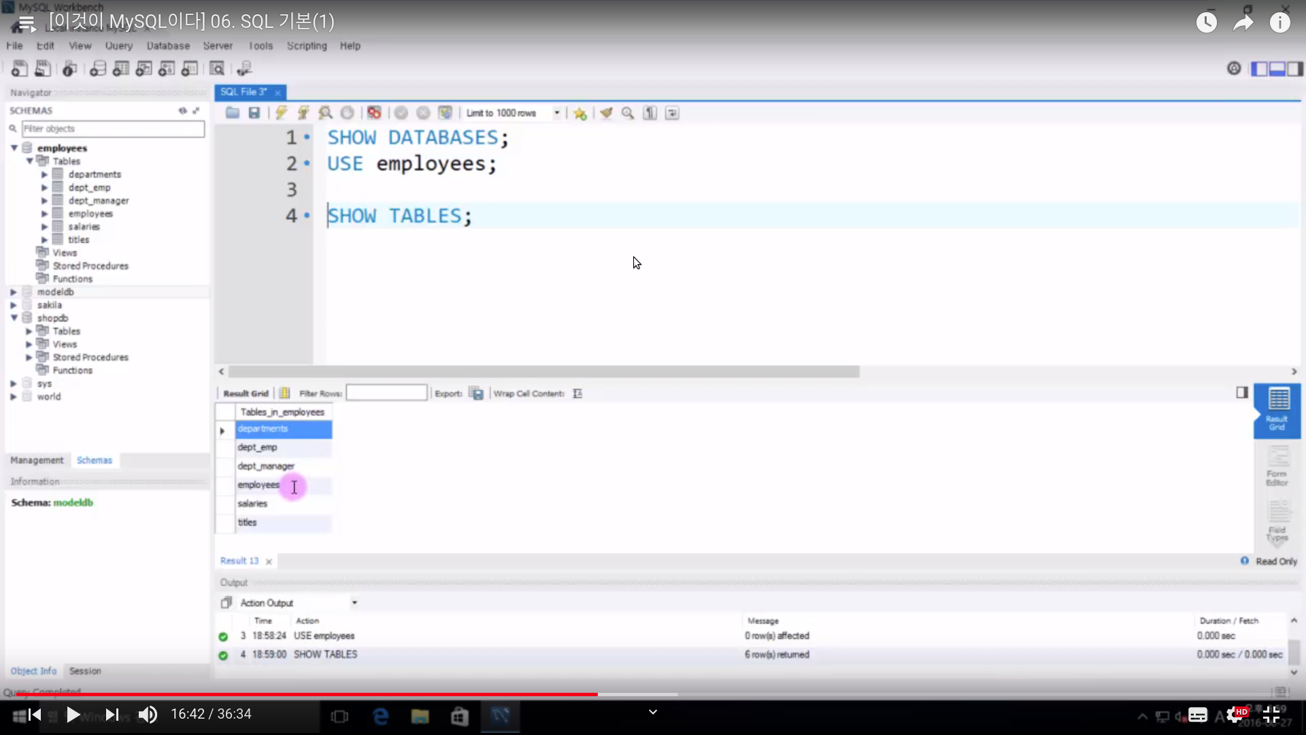This screenshot has width=1306, height=735.
Task: Open the Scripting menu
Action: coord(307,46)
